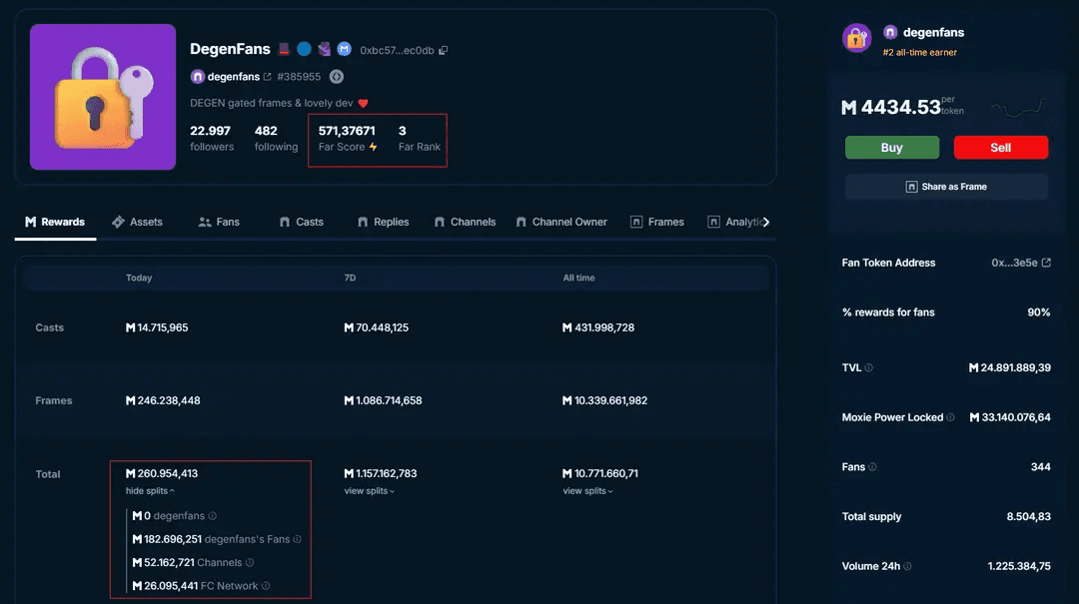Image resolution: width=1079 pixels, height=604 pixels.
Task: Click the token price sparkline chart
Action: [1019, 107]
